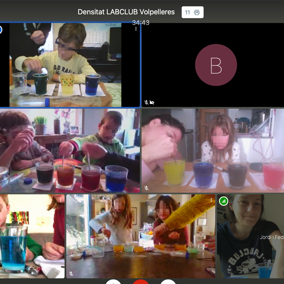Select the maroon B avatar circle
284x284 pixels.
pos(216,65)
